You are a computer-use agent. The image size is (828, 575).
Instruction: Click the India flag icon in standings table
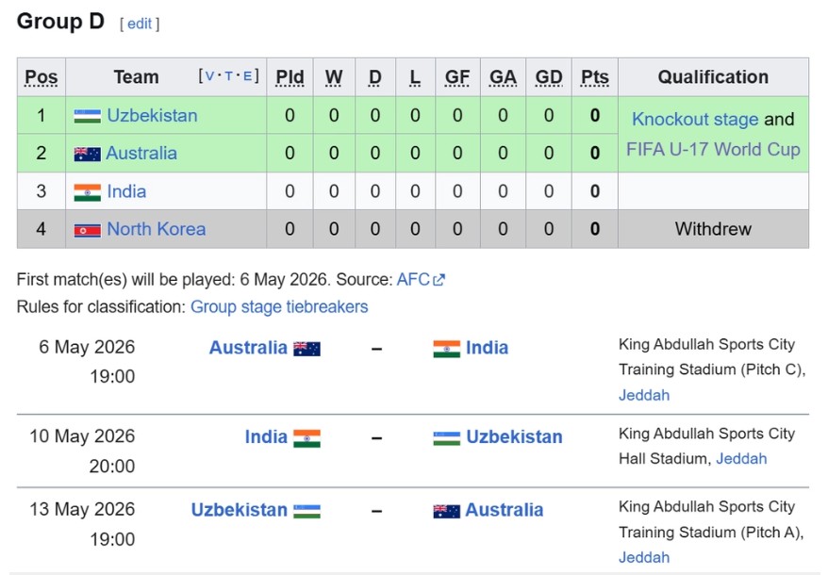tap(87, 192)
